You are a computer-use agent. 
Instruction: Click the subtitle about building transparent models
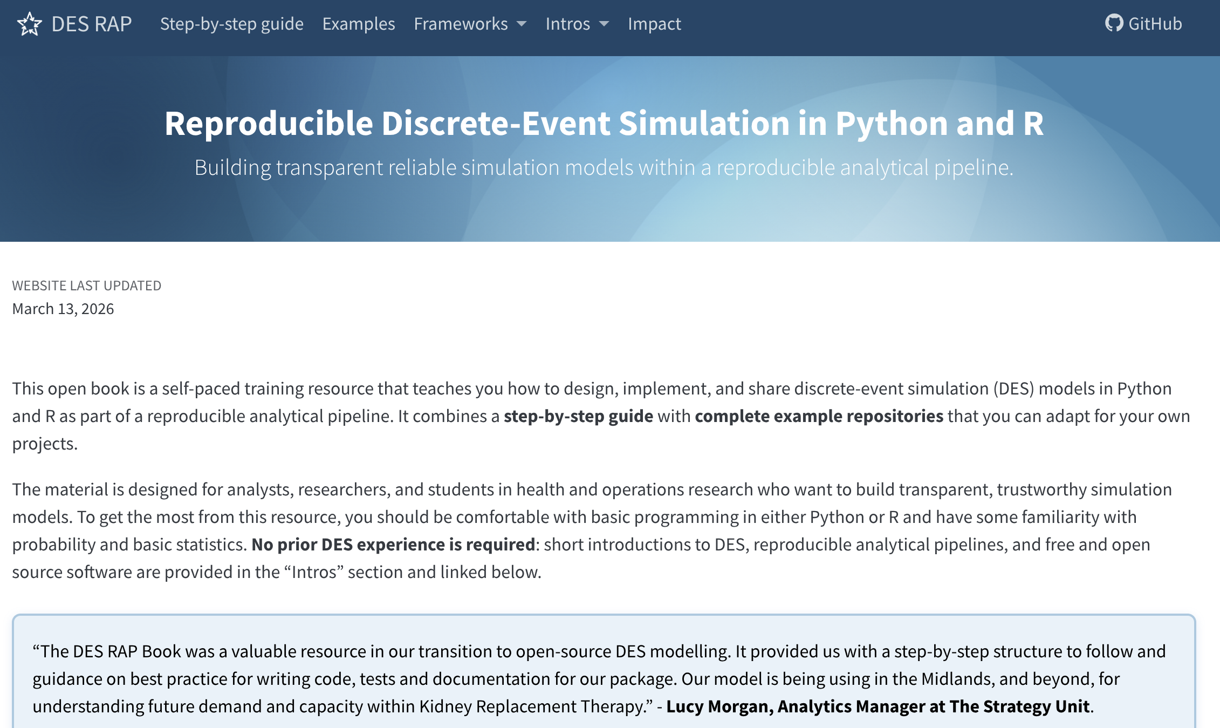604,167
